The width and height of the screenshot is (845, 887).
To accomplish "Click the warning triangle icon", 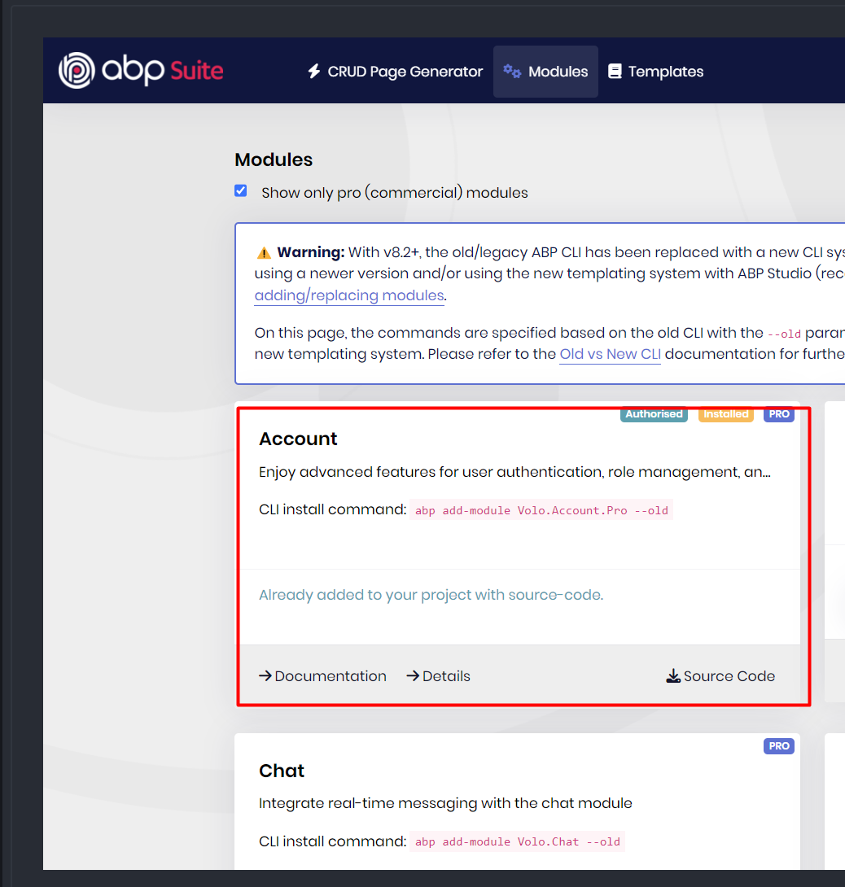I will point(264,252).
